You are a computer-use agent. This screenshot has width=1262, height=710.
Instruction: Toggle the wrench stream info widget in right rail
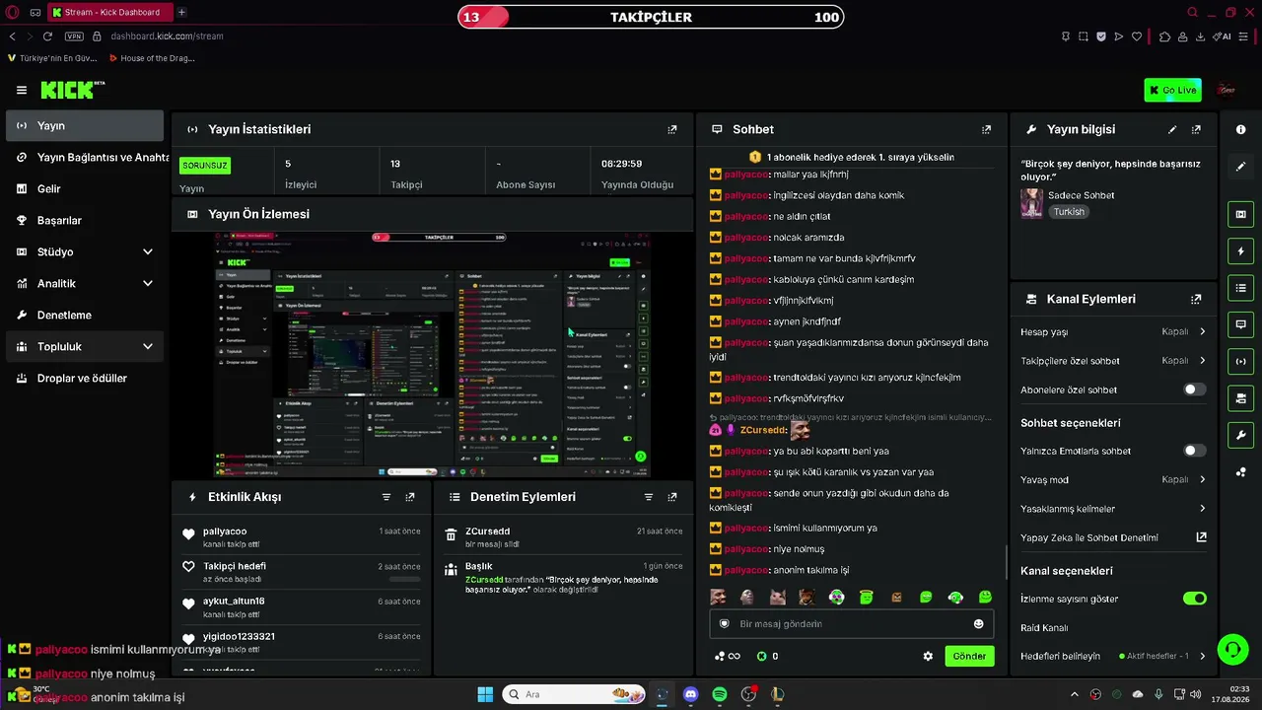coord(1240,435)
